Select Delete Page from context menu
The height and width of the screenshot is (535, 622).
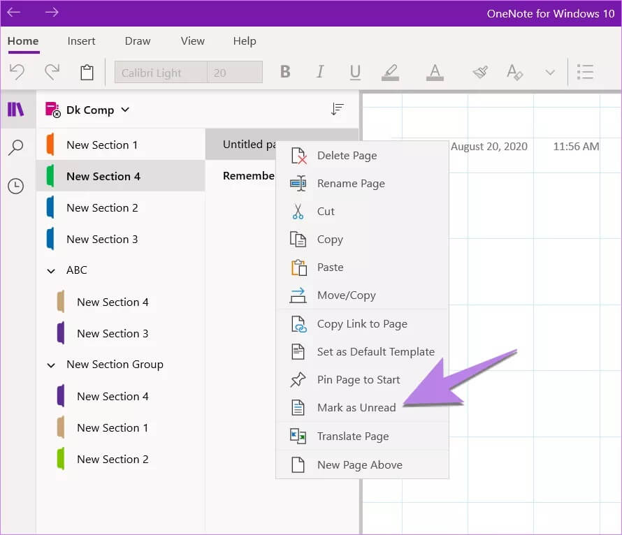click(x=347, y=156)
